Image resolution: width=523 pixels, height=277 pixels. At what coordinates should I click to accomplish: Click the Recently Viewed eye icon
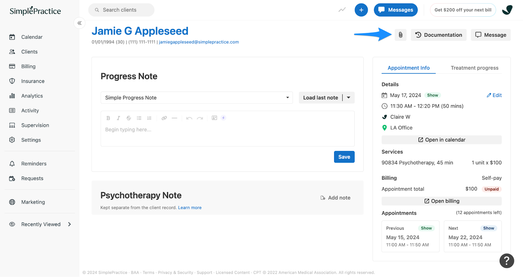coord(12,224)
